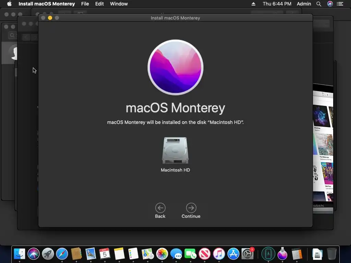Launch Siri from the Dock
Viewport: 351px width, 263px height.
(34, 254)
